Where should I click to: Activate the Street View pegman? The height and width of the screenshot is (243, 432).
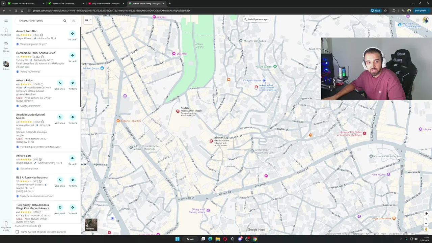point(426,229)
